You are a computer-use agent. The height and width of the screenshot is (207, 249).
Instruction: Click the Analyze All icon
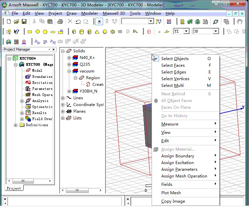tap(197, 21)
